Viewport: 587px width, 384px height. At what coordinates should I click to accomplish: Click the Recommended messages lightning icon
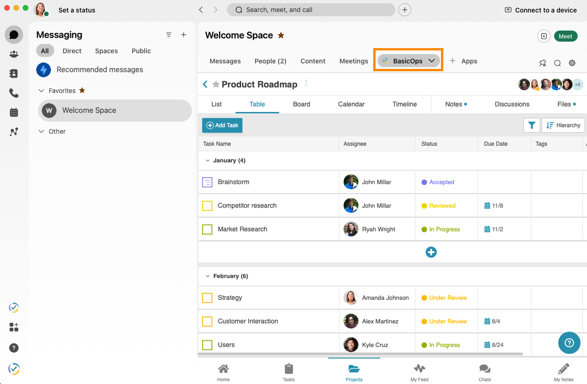44,70
